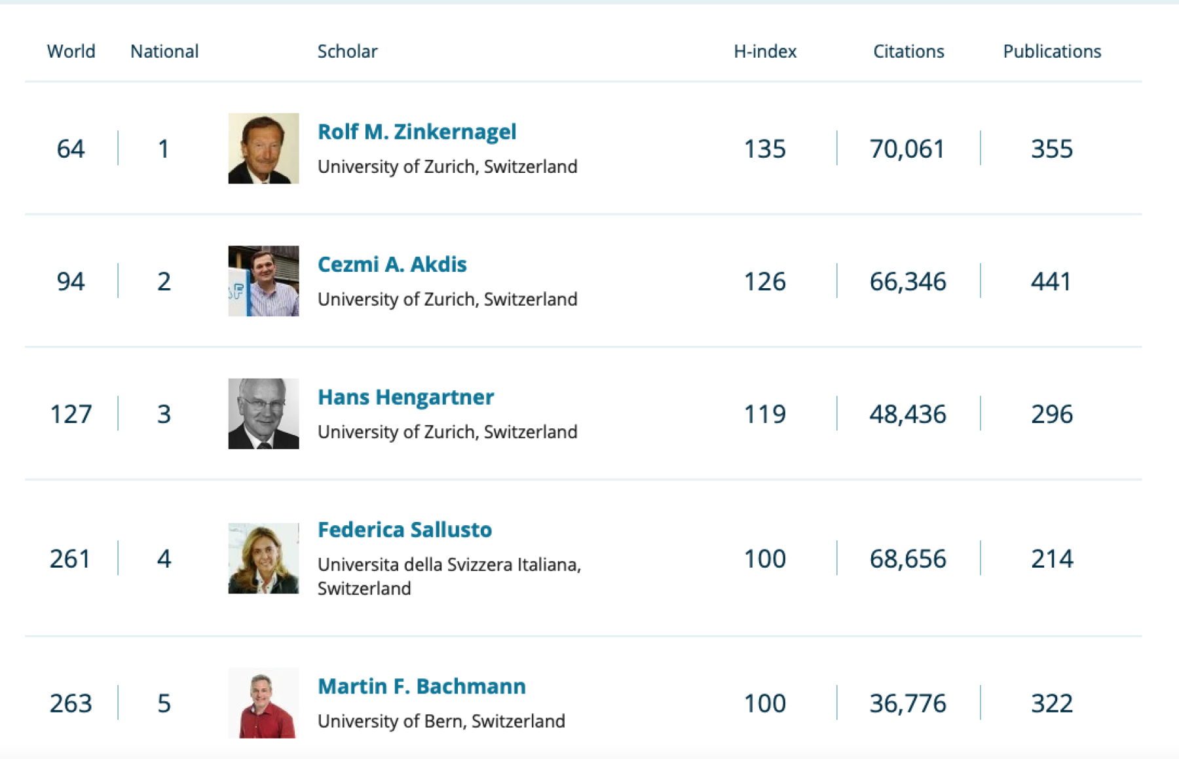Click Federica Sallusto's portrait photo
Image resolution: width=1179 pixels, height=759 pixels.
(263, 559)
